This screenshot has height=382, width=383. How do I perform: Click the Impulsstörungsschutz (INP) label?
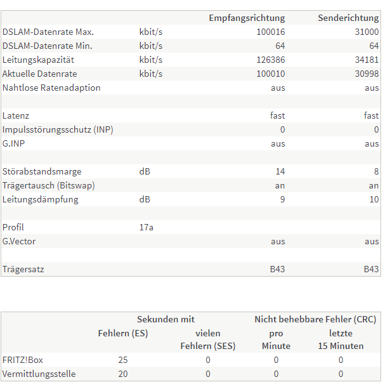click(58, 130)
